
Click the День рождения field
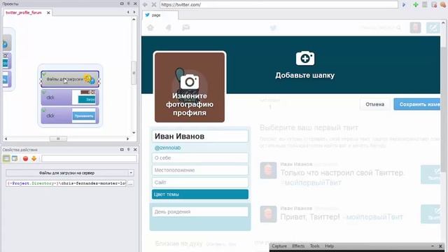tap(200, 211)
